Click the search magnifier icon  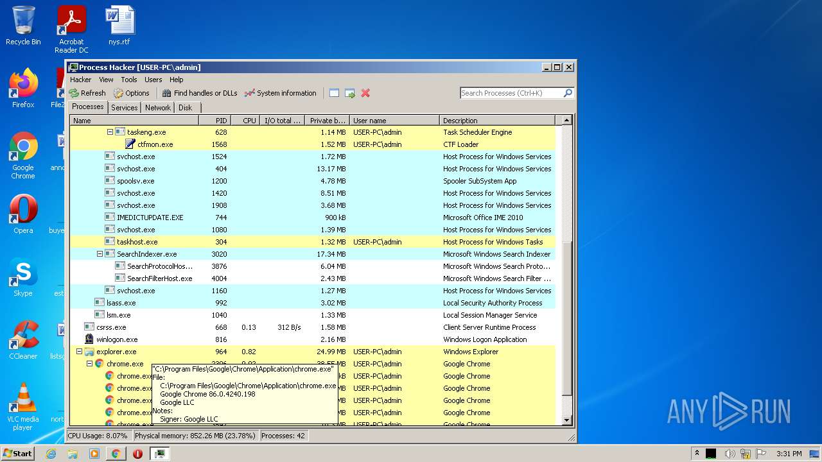coord(568,93)
